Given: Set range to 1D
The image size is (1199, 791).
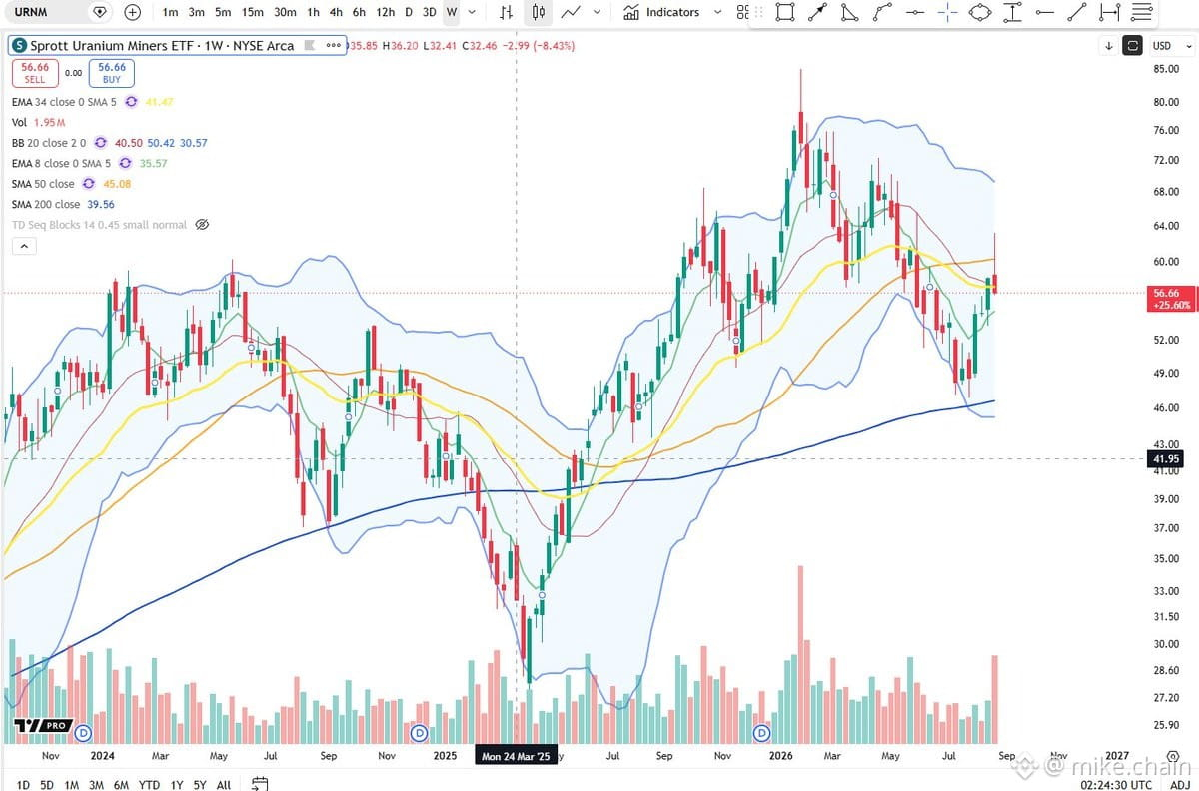Looking at the screenshot, I should (x=23, y=785).
